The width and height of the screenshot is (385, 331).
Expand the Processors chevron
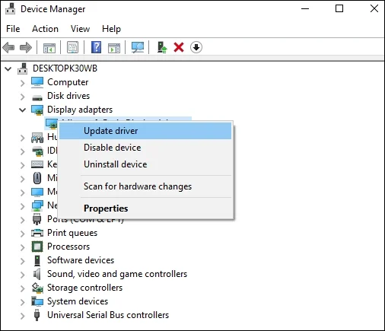[23, 247]
